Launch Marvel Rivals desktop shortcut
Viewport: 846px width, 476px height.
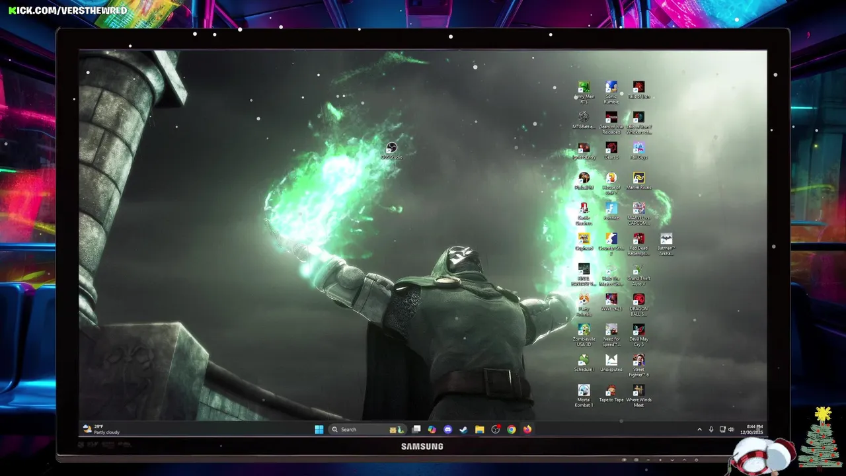[x=638, y=180]
